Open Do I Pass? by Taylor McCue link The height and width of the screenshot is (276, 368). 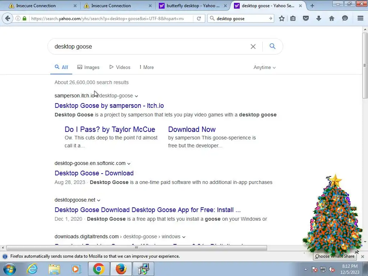point(110,129)
